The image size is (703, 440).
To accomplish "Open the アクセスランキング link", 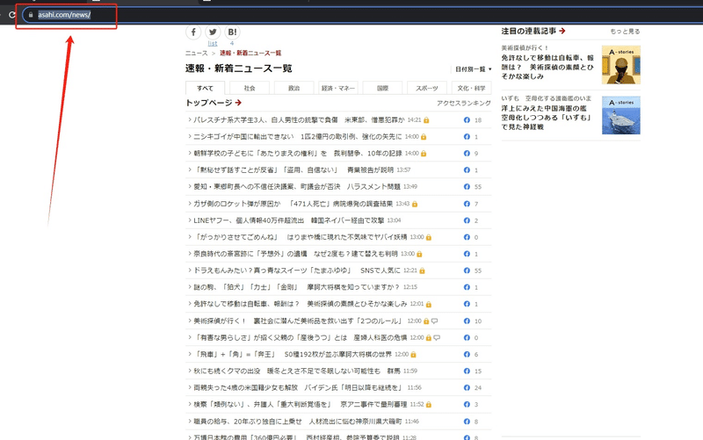I will [464, 103].
